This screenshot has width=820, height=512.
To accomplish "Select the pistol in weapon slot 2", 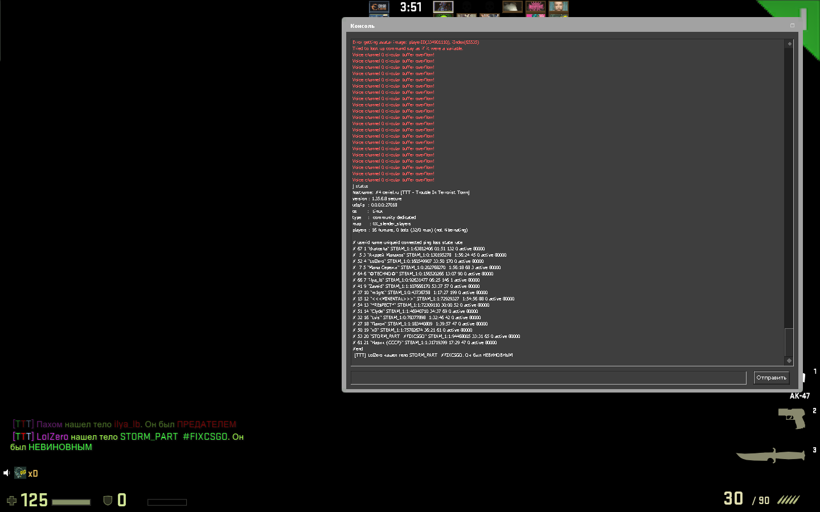I will coord(792,418).
